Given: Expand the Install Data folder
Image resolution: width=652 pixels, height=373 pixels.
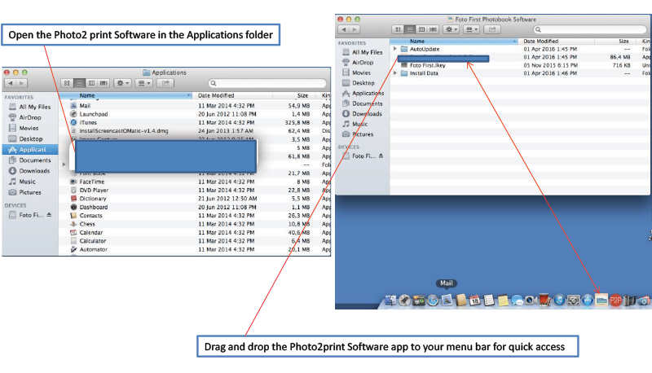Looking at the screenshot, I should click(x=394, y=73).
